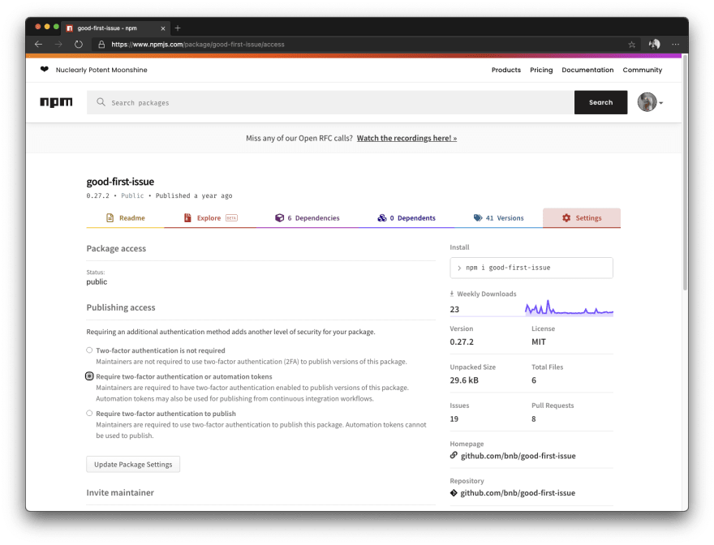Click the Dependents cubes icon
Screen dimensions: 714x545
click(x=382, y=217)
